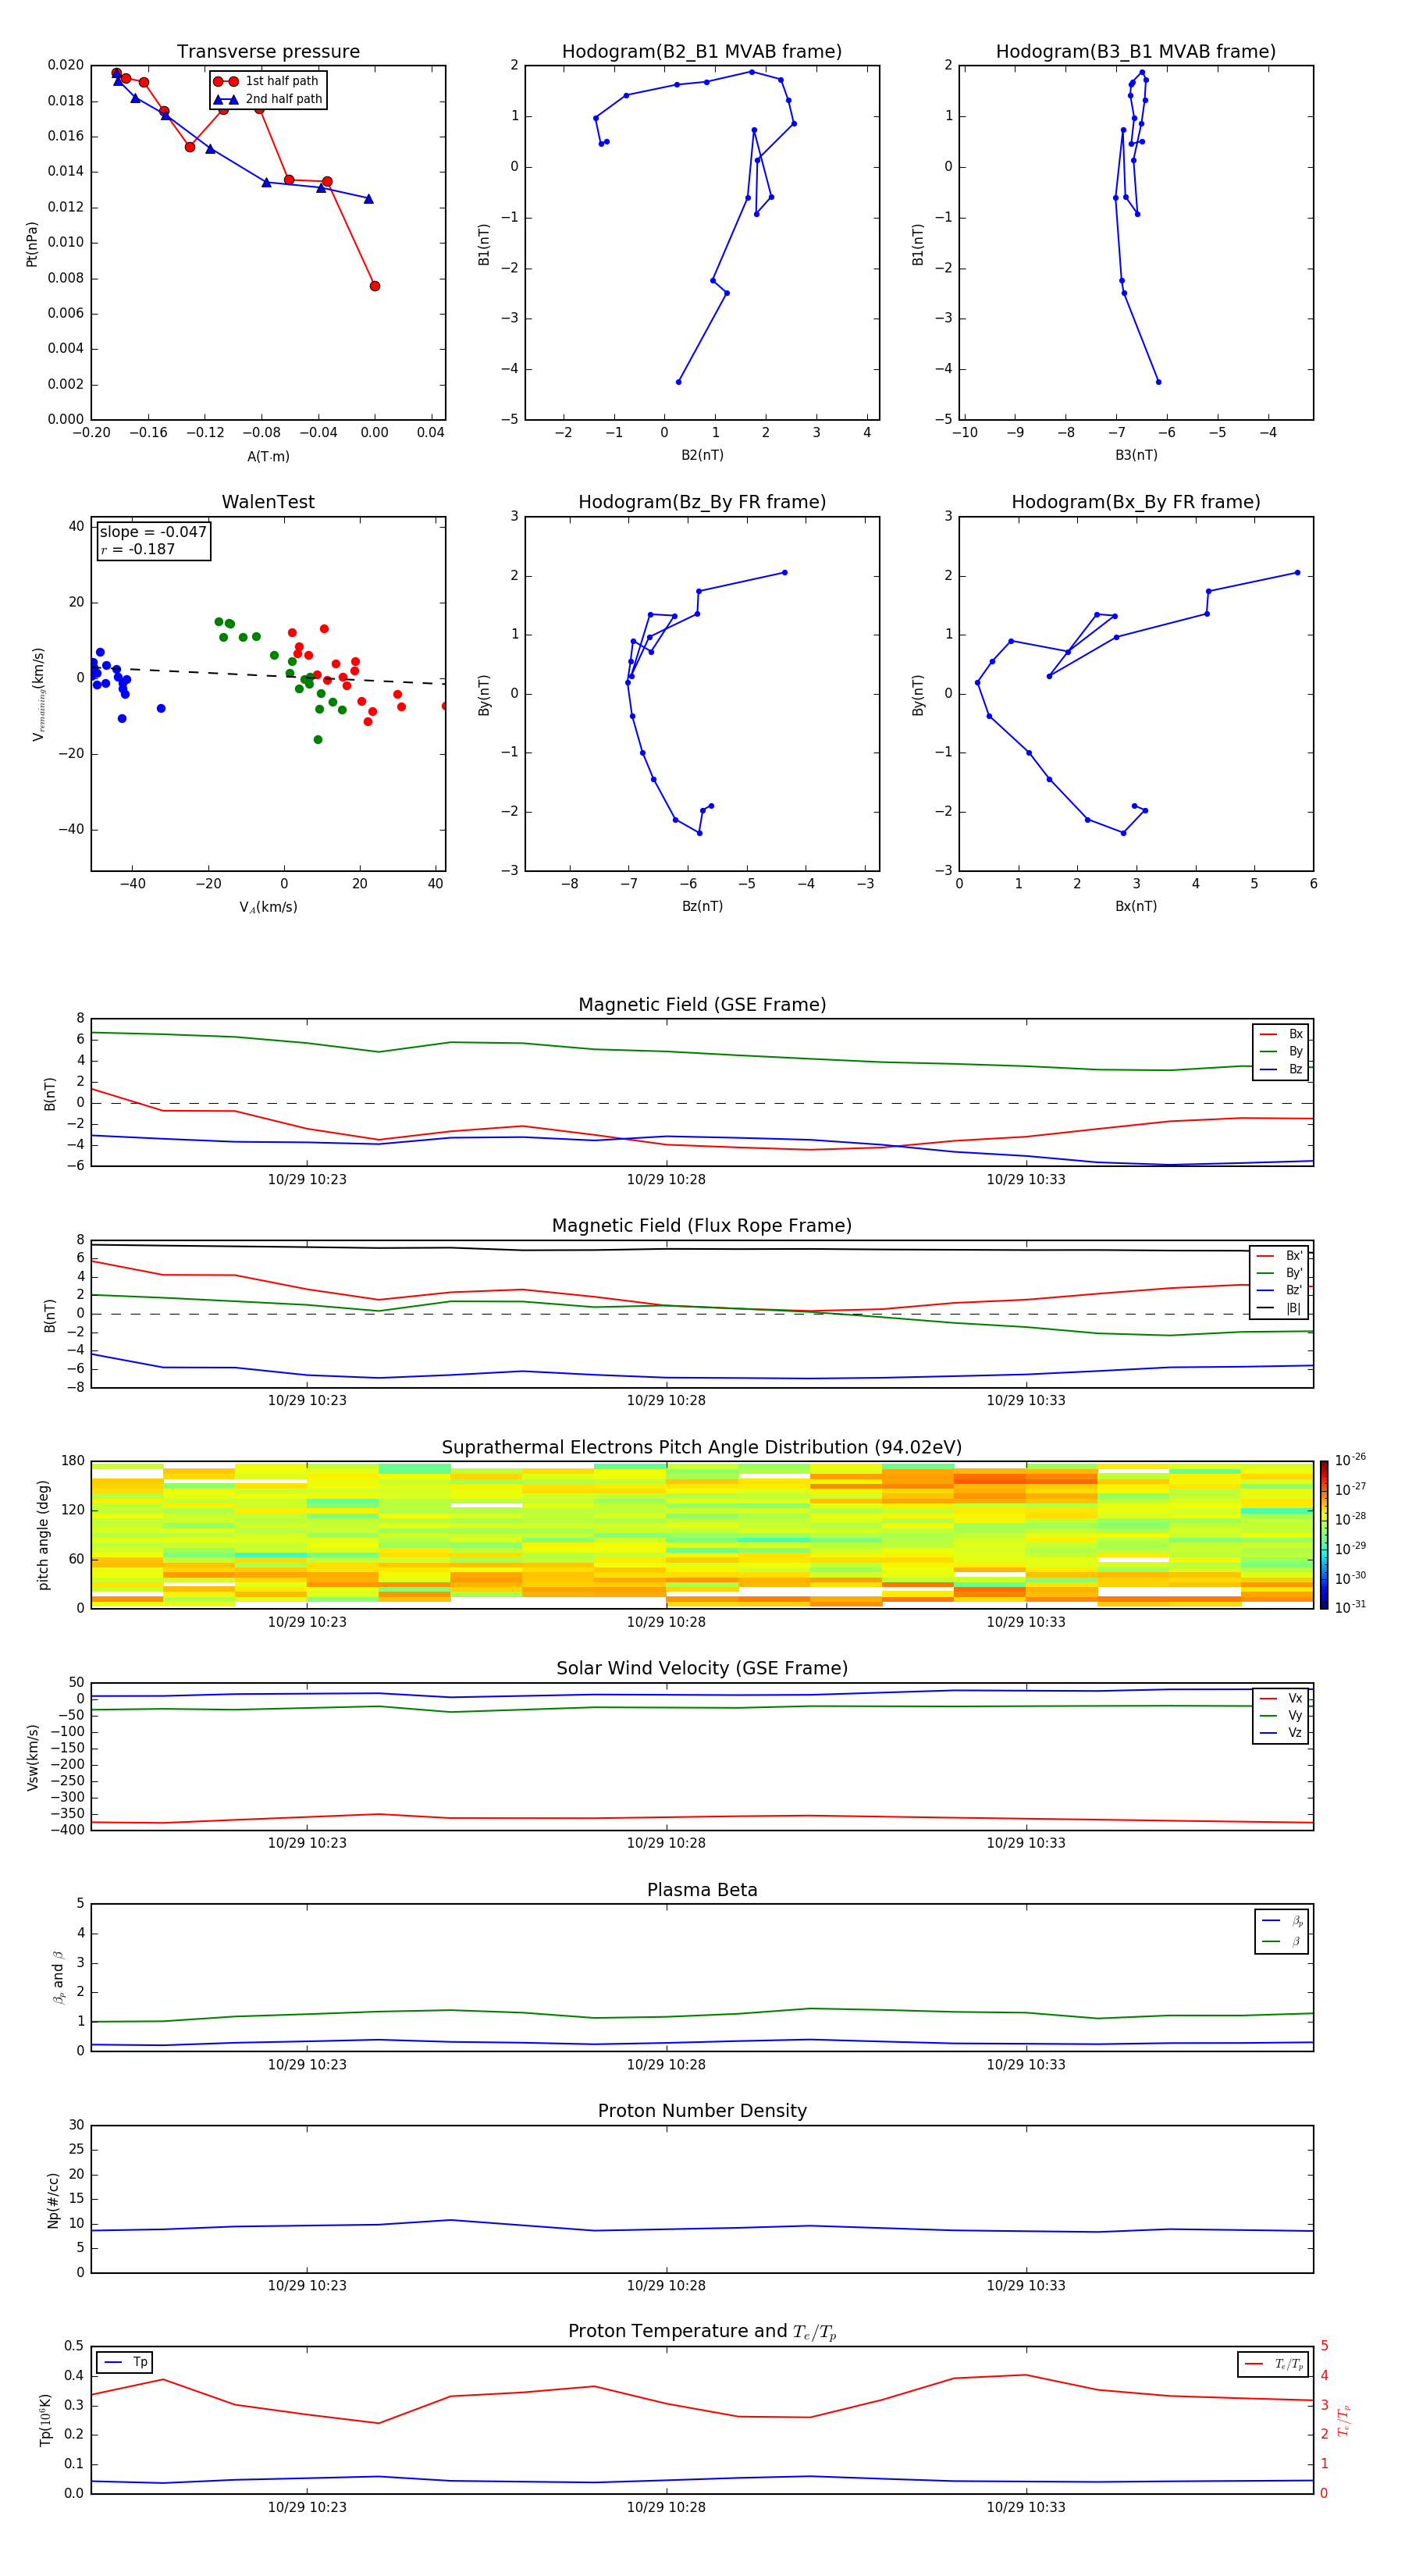Click the 'Np(#/cc)' axis label
The height and width of the screenshot is (2576, 1405).
[x=52, y=2200]
